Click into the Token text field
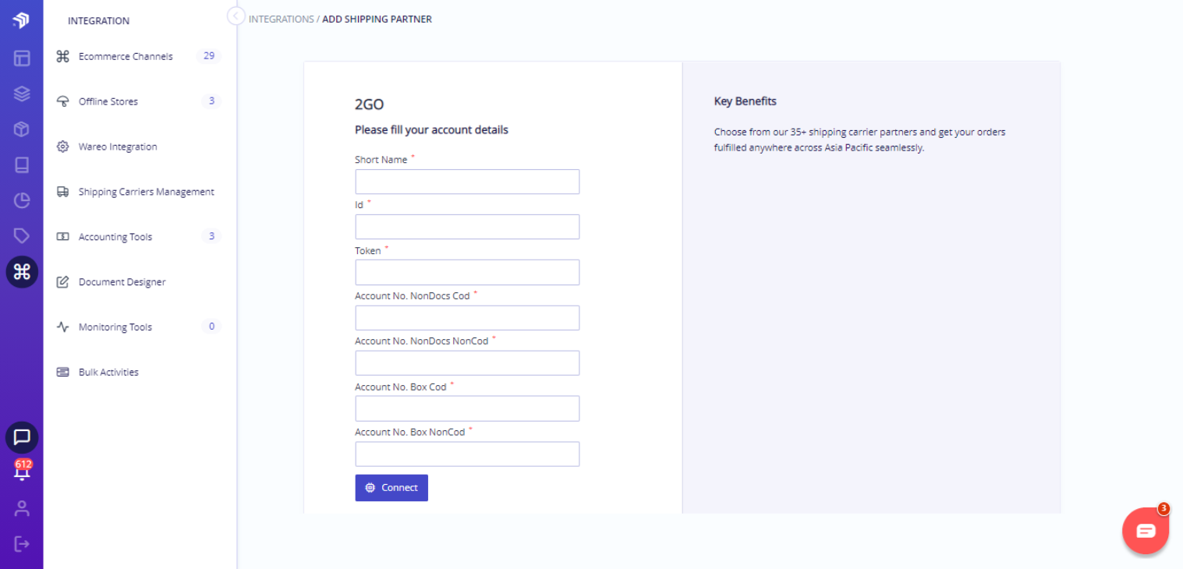This screenshot has width=1183, height=569. 467,273
